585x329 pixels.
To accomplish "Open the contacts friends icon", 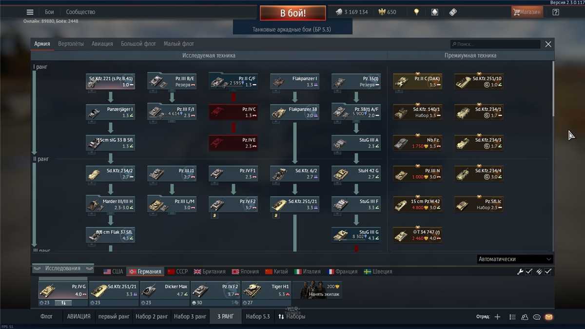I will 525,317.
